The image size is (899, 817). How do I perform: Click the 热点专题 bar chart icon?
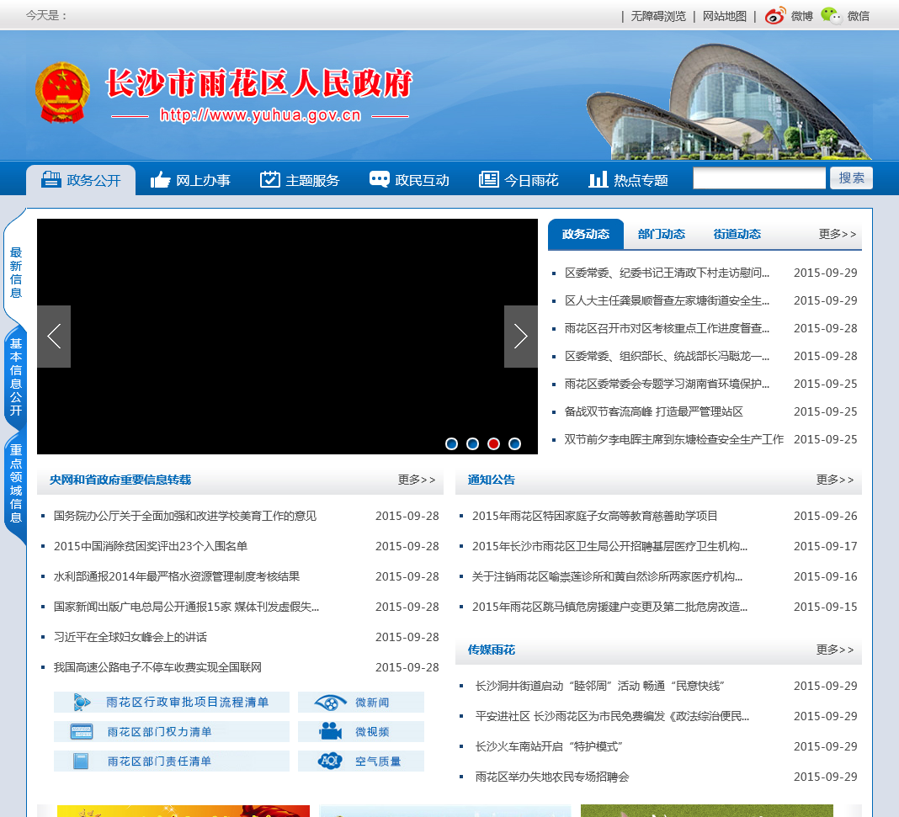tap(598, 180)
